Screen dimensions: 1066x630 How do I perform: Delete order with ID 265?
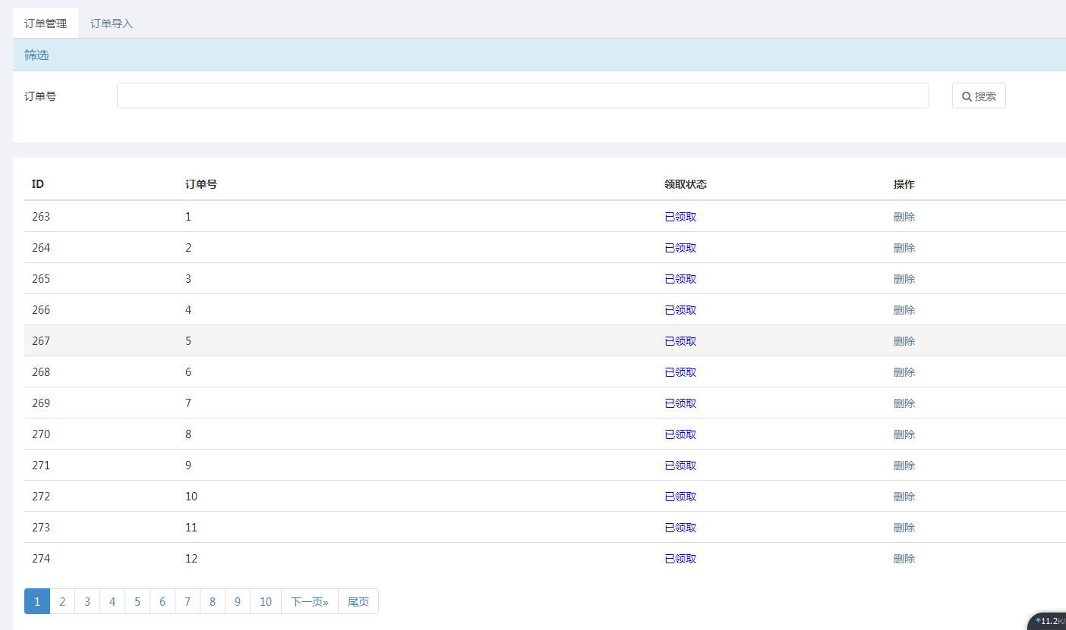pyautogui.click(x=904, y=279)
